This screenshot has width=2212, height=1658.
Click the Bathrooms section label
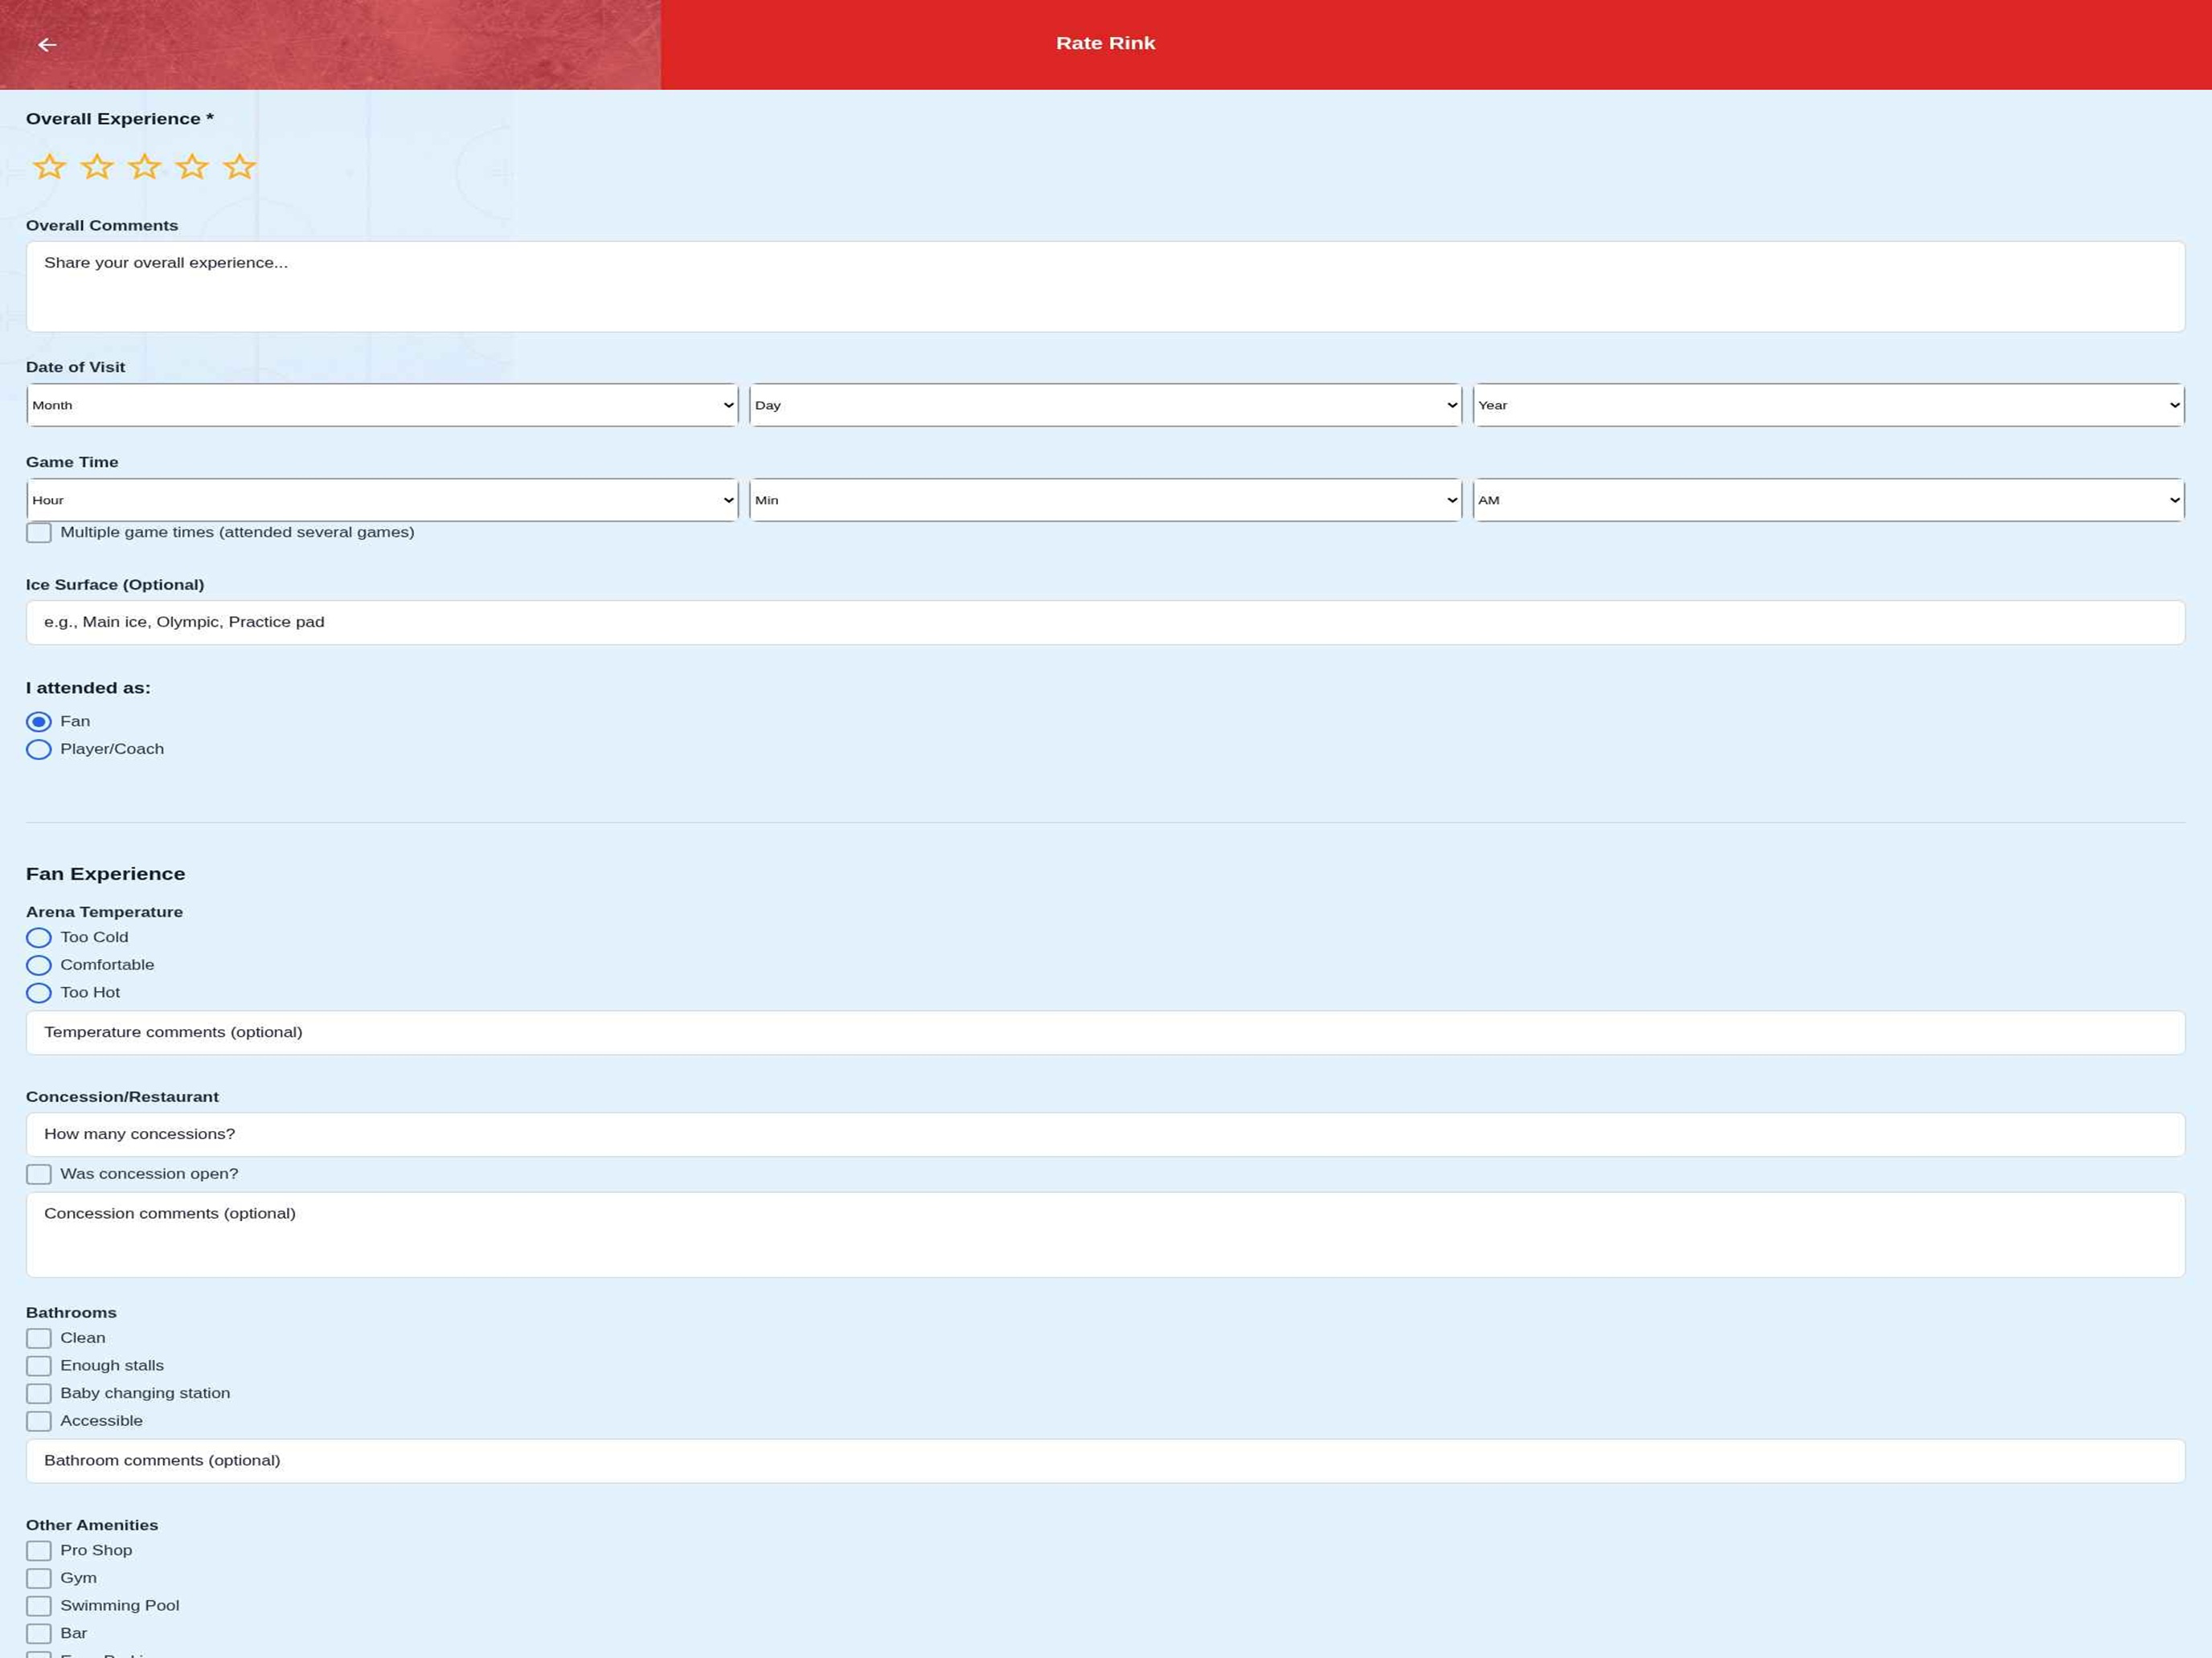(71, 1313)
